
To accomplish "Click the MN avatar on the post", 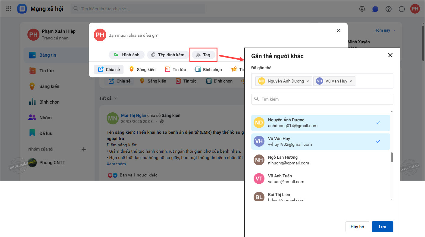I will coord(113,118).
